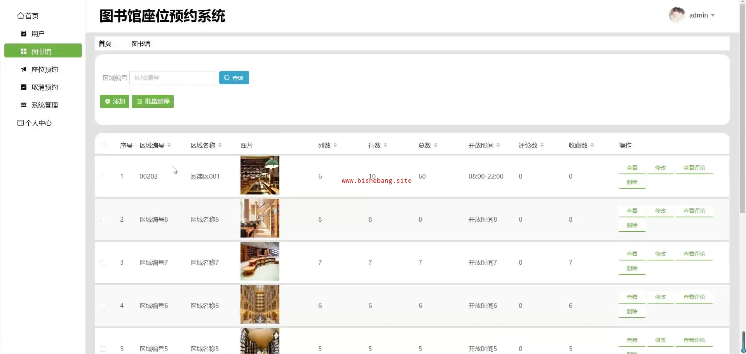The height and width of the screenshot is (354, 746).
Task: Open the 座位预约 menu
Action: click(43, 69)
